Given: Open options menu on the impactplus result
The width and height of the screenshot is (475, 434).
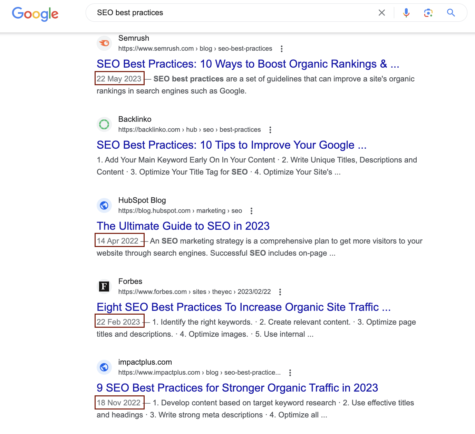Looking at the screenshot, I should tap(290, 373).
